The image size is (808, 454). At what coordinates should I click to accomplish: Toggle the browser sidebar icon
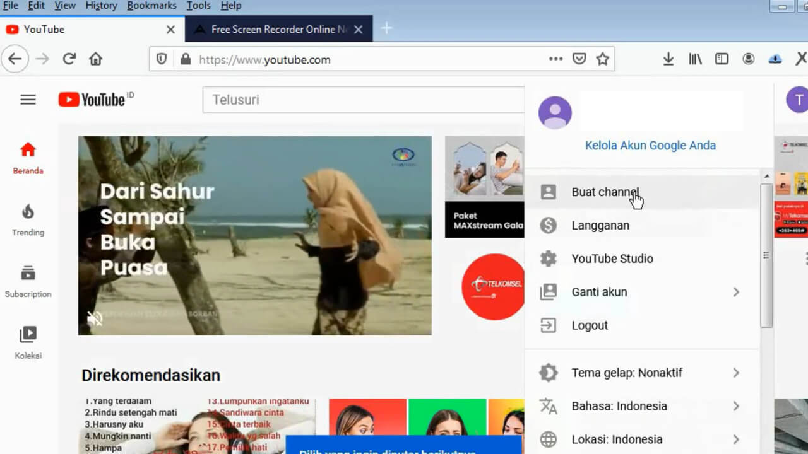722,59
